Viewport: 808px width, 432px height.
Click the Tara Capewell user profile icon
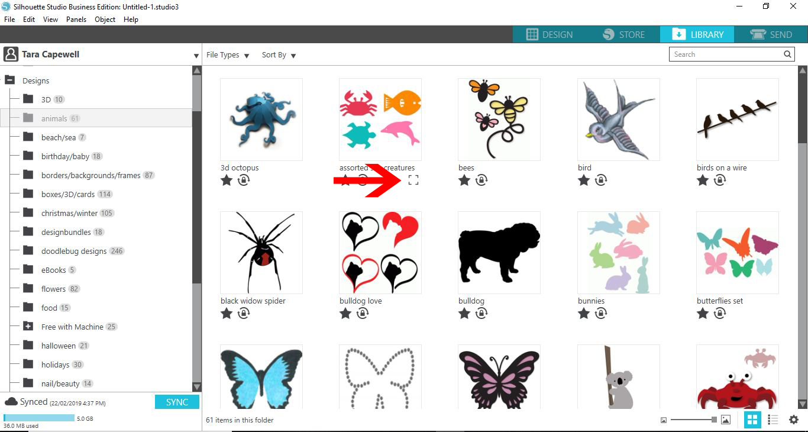click(11, 54)
